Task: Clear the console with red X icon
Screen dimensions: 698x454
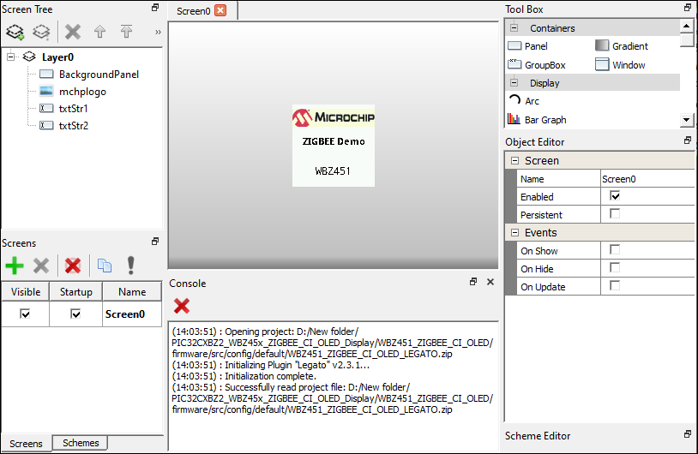Action: (x=182, y=306)
